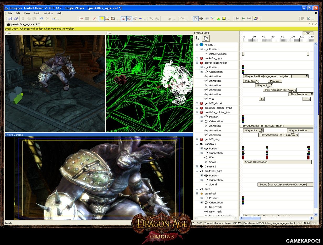
Task: Open the Edit menu
Action: click(x=18, y=13)
